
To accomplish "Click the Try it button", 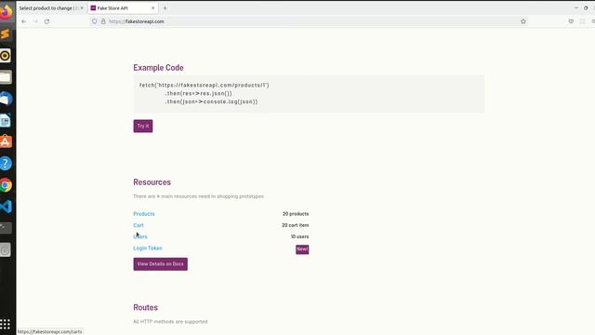I will (x=143, y=127).
